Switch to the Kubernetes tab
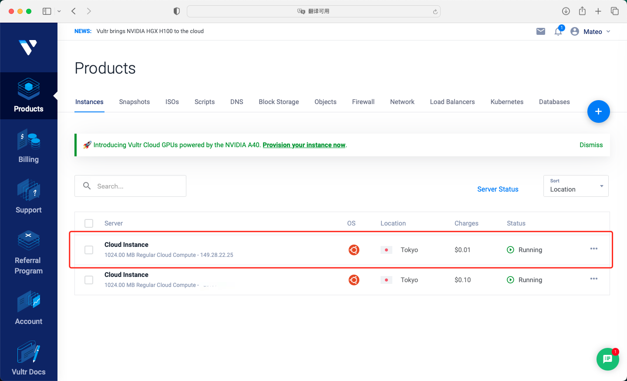Screen dimensions: 627x381 click(507, 102)
